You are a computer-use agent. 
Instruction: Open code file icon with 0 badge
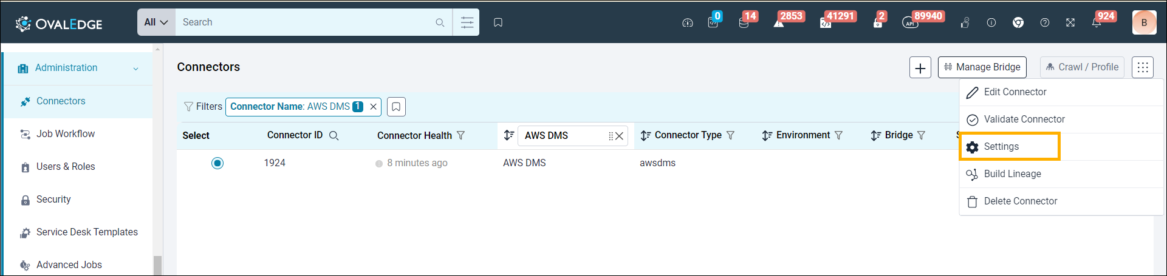click(x=713, y=22)
